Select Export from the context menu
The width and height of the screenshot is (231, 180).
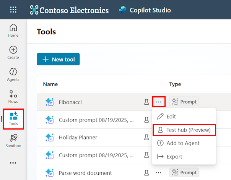174,157
